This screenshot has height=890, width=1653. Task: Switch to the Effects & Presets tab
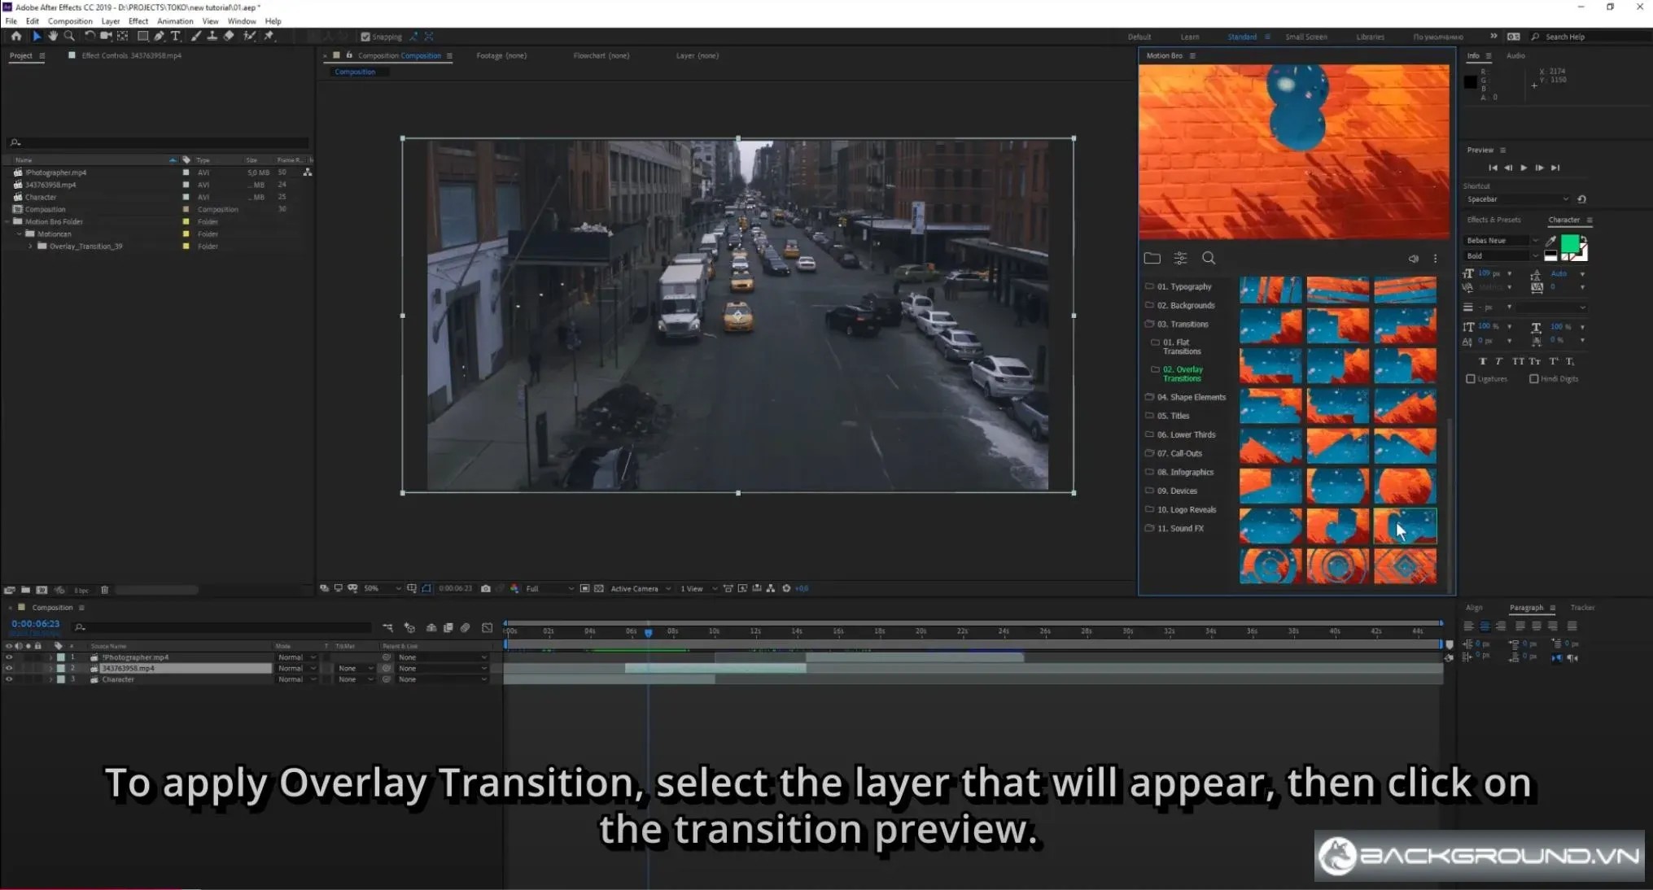1493,220
